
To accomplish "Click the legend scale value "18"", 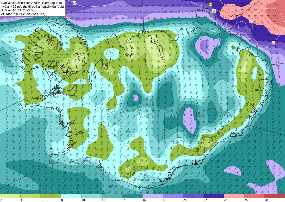I will (164, 200).
